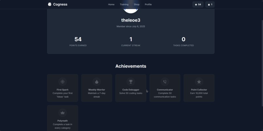Click the CURRENT STREAK label
Screen dimensions: 263x131
pyautogui.click(x=131, y=45)
